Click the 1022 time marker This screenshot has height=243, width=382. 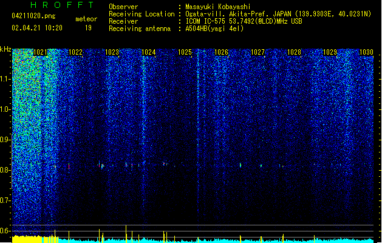76,52
